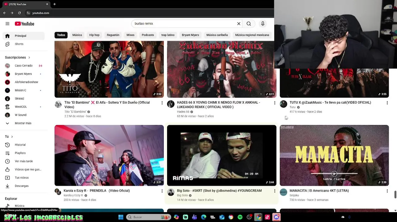Click the page vertical scrollbar thumb
397x222 pixels.
click(x=395, y=195)
